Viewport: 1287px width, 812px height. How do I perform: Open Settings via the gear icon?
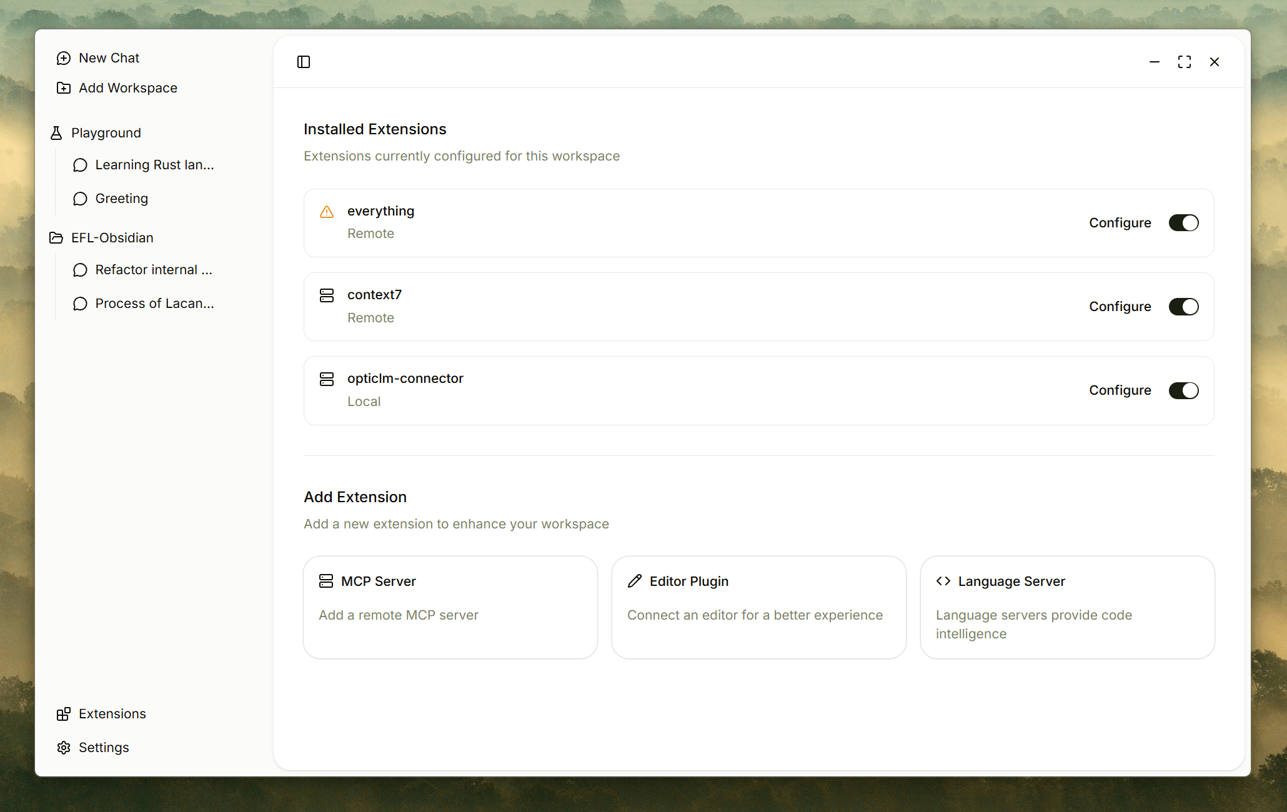64,748
